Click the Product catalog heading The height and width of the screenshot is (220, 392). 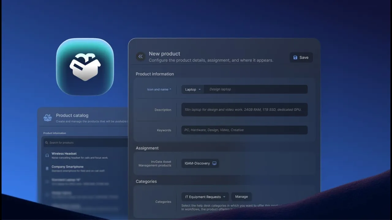click(x=72, y=116)
